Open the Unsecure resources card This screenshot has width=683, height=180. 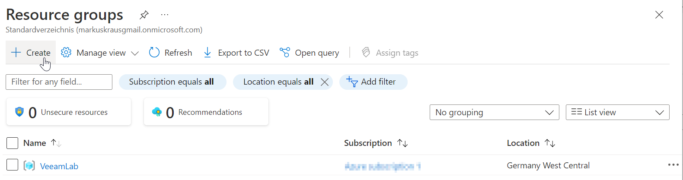69,112
